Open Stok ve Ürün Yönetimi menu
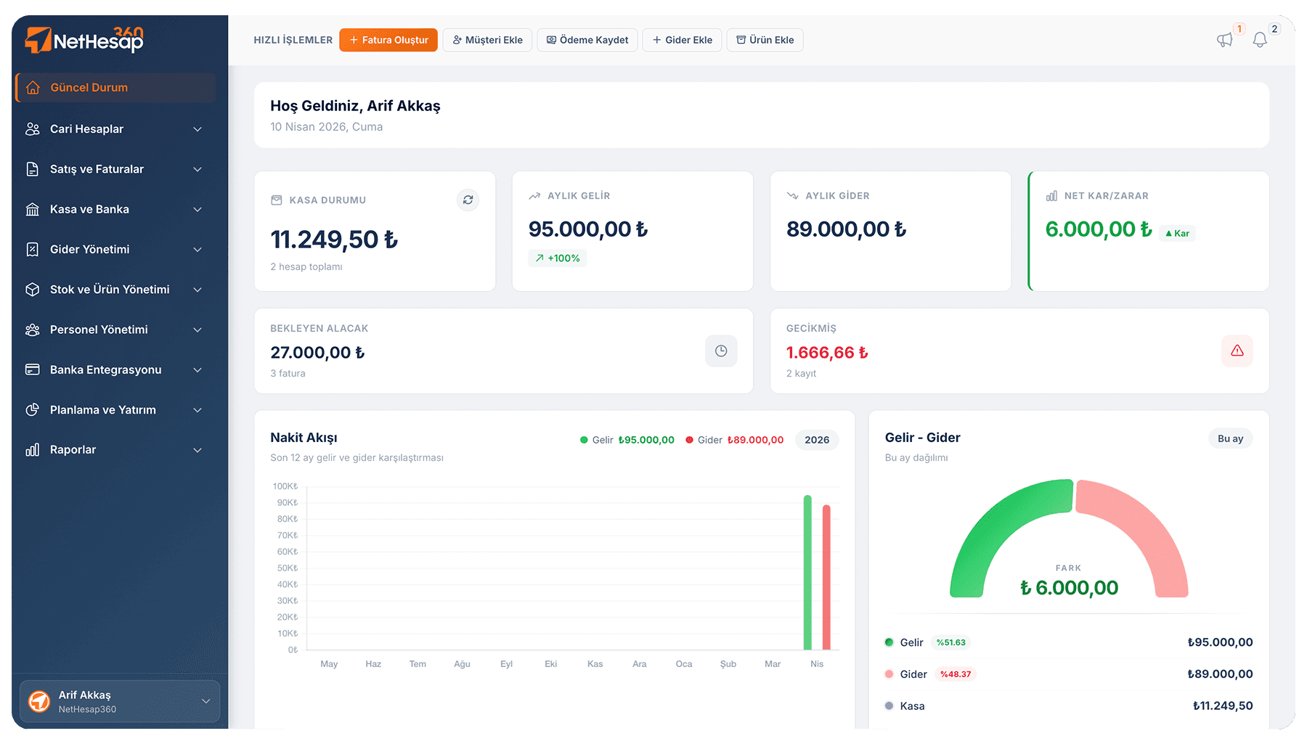 [x=115, y=290]
